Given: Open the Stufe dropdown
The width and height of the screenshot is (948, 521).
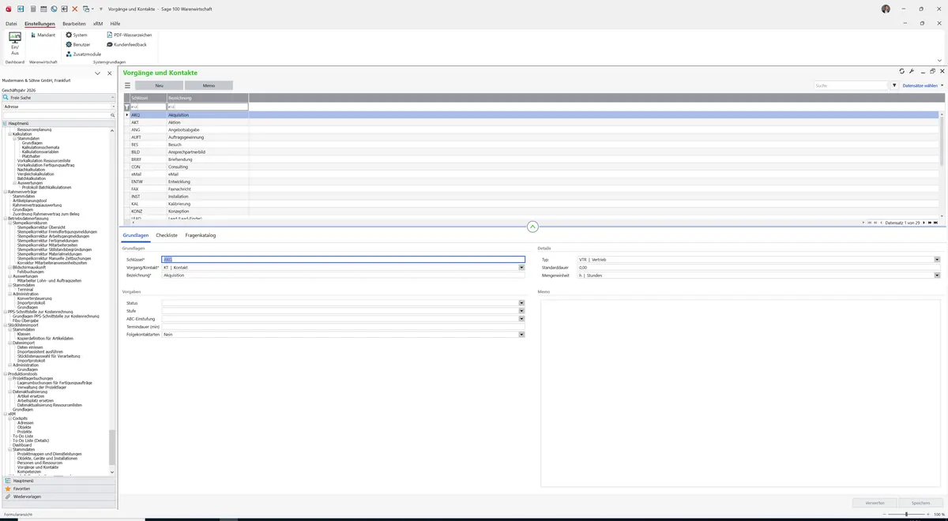Looking at the screenshot, I should click(x=521, y=311).
